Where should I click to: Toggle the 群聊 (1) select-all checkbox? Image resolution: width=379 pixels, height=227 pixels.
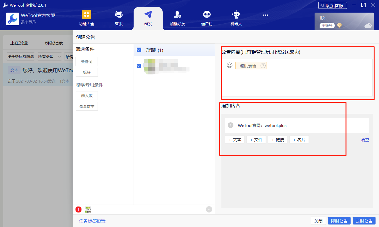coord(139,50)
